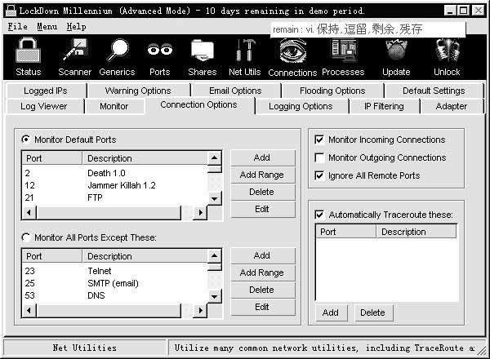Select the FTP port 21 row

[115, 197]
